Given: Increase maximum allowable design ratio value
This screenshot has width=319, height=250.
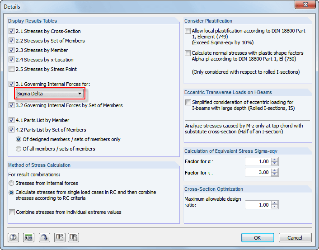Looking at the screenshot, I should 274,203.
